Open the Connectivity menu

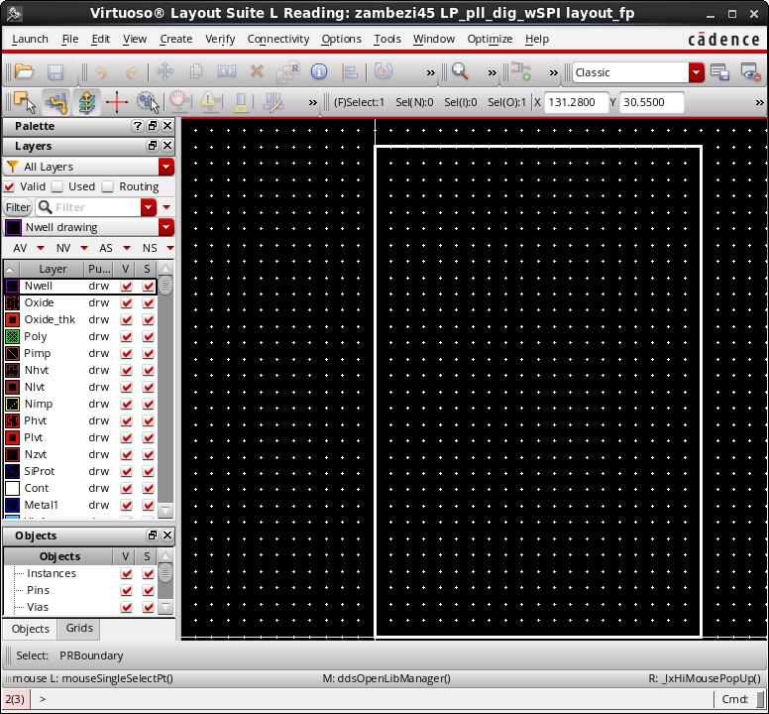tap(278, 39)
